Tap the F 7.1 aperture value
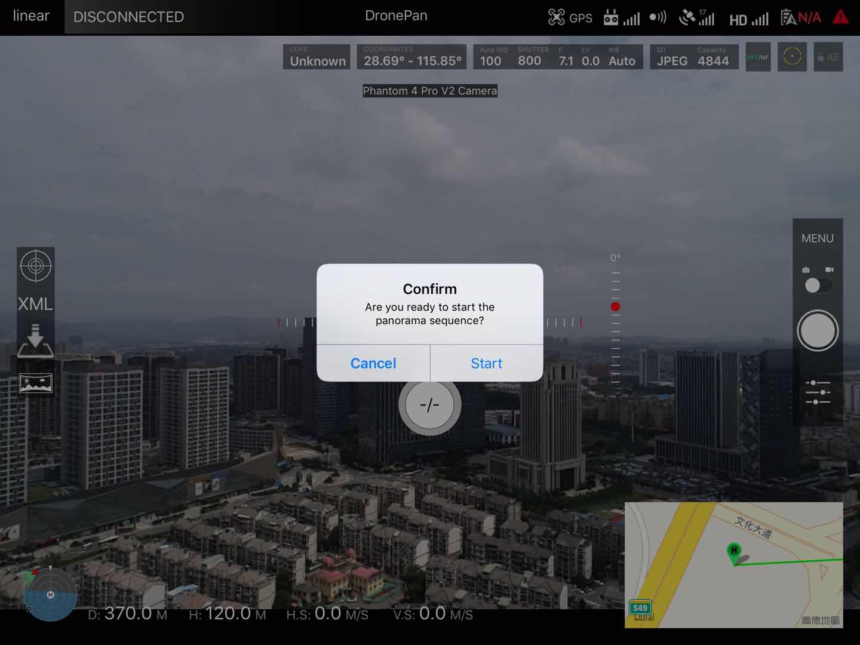Screen dimensions: 860x645 pyautogui.click(x=566, y=57)
